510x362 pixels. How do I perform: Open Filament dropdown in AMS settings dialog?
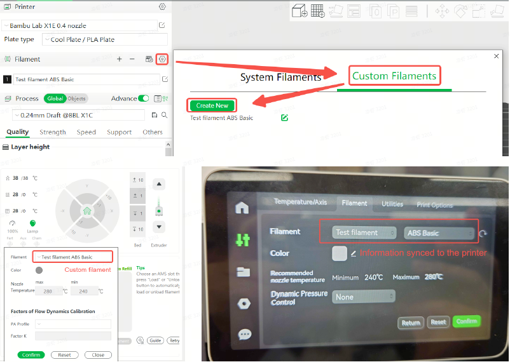coord(73,257)
